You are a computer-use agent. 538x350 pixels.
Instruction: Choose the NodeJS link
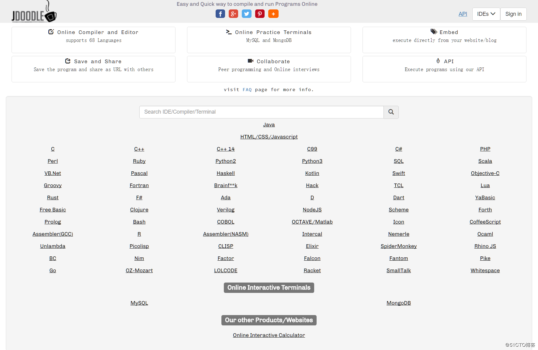tap(312, 210)
